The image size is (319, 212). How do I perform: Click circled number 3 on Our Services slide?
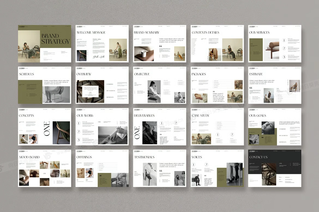point(284,57)
